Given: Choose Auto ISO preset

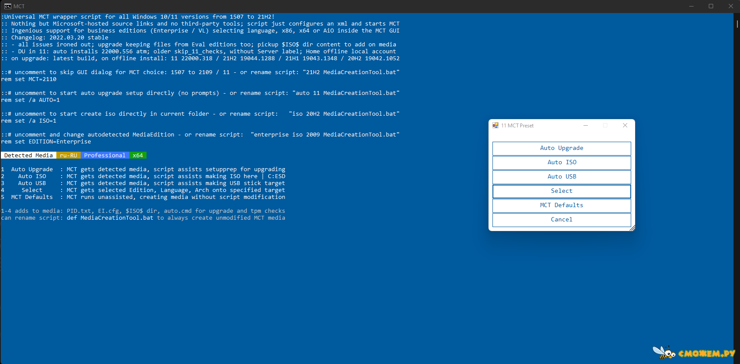Looking at the screenshot, I should tap(561, 162).
